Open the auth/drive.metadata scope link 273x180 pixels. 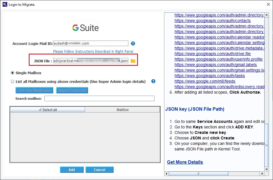[219, 48]
